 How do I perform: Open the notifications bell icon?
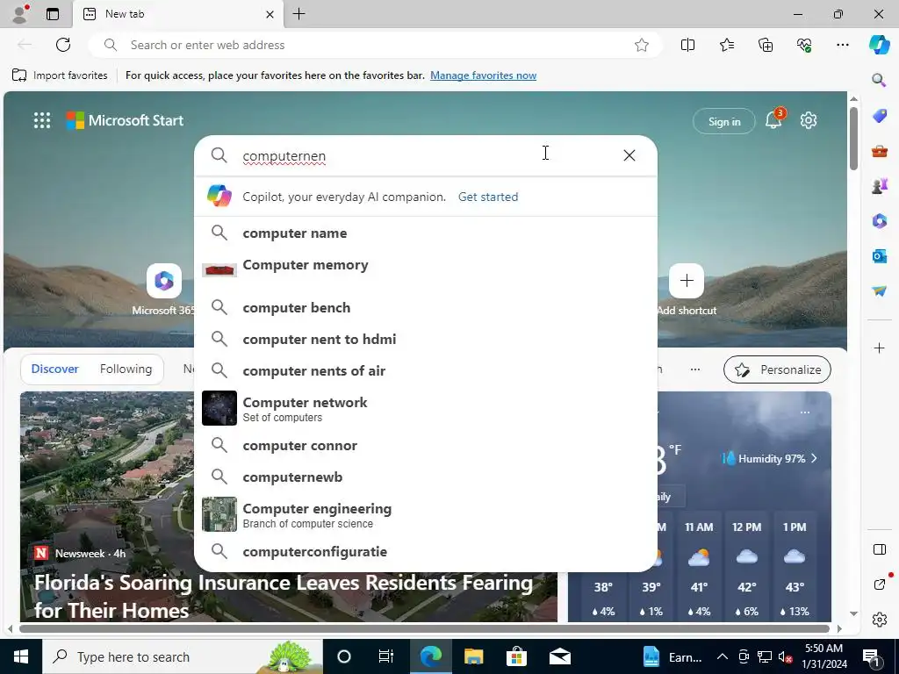773,120
